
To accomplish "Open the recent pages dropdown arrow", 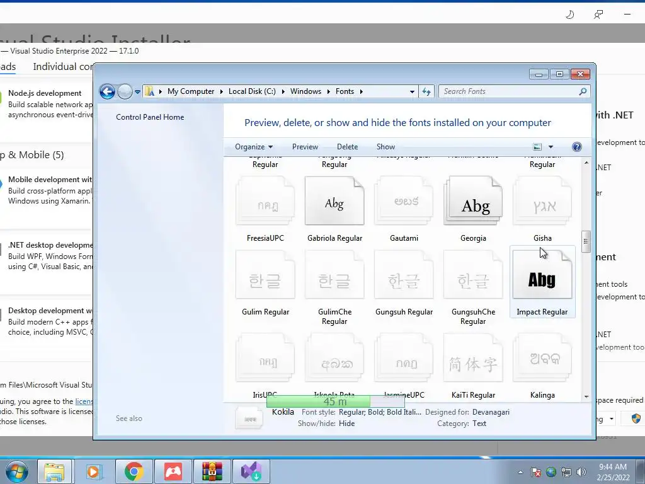I will [137, 92].
